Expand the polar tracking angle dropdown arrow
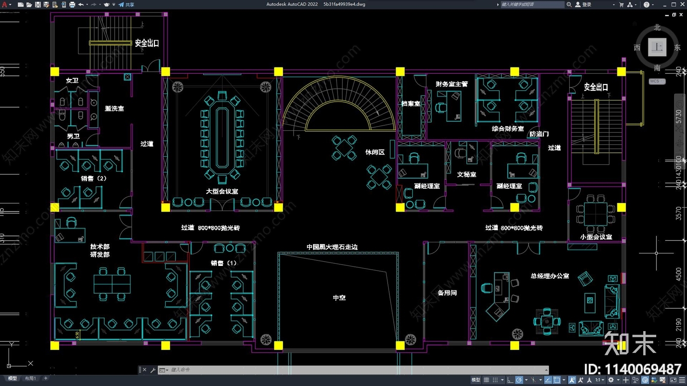 click(526, 380)
